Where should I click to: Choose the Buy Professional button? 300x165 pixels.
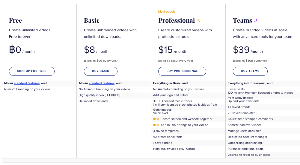[182, 71]
